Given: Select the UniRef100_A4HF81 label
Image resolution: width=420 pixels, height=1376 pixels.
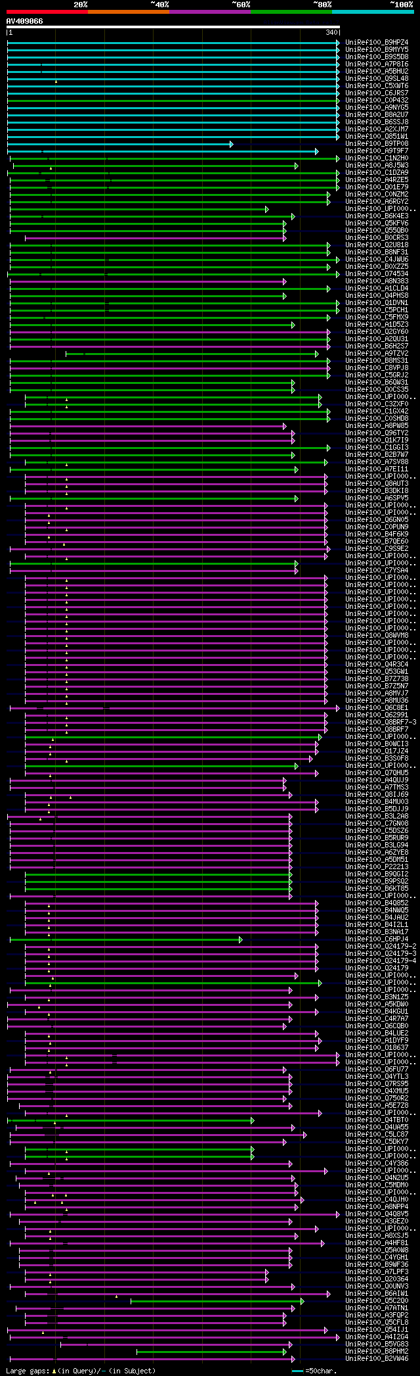Looking at the screenshot, I should click(x=377, y=1243).
